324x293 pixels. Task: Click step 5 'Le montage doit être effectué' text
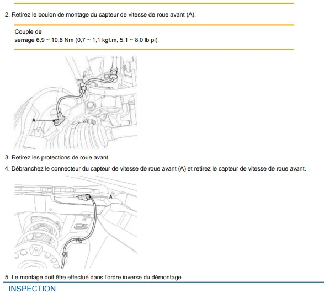tap(94, 277)
